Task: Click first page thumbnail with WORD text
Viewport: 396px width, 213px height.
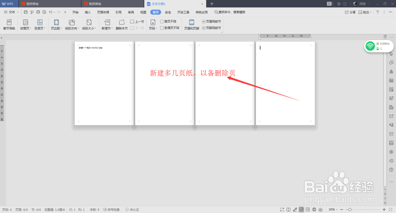Action: click(x=104, y=83)
